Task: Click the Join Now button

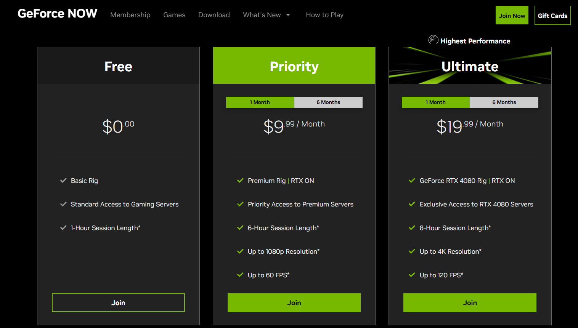Action: [x=512, y=15]
